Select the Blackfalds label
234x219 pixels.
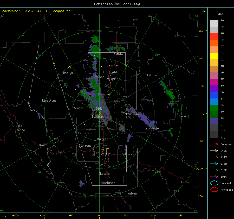[x=110, y=72]
